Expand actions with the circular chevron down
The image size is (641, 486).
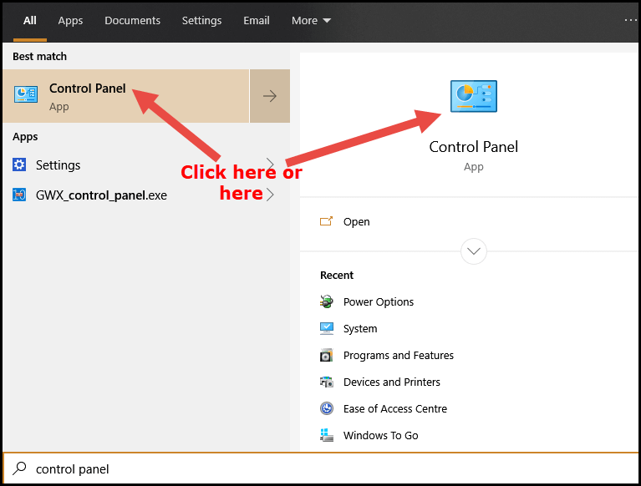point(473,251)
